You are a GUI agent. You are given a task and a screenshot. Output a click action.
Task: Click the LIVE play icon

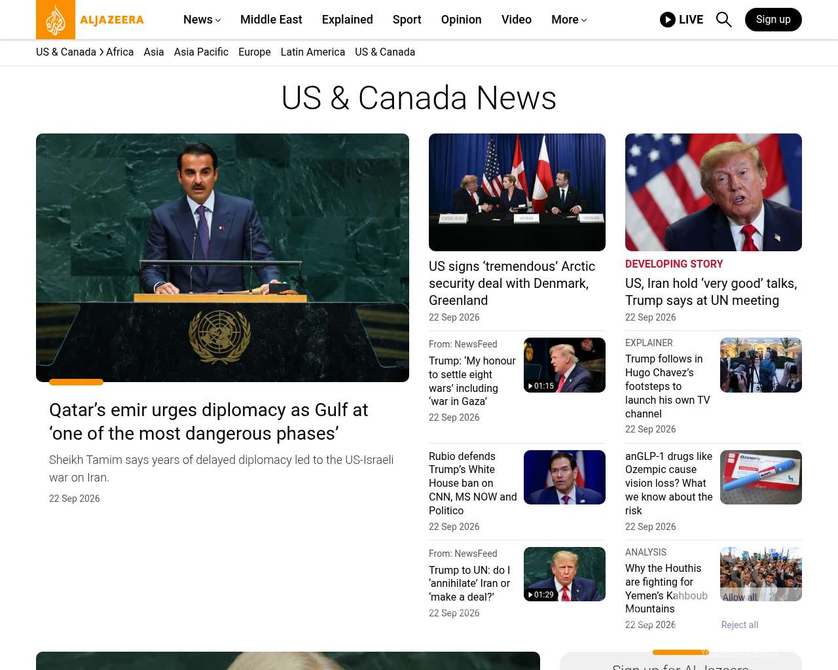(668, 20)
